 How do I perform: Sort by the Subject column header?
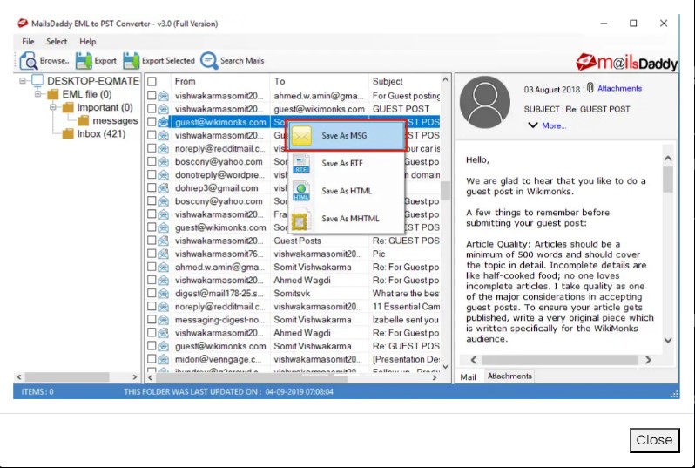tap(404, 81)
